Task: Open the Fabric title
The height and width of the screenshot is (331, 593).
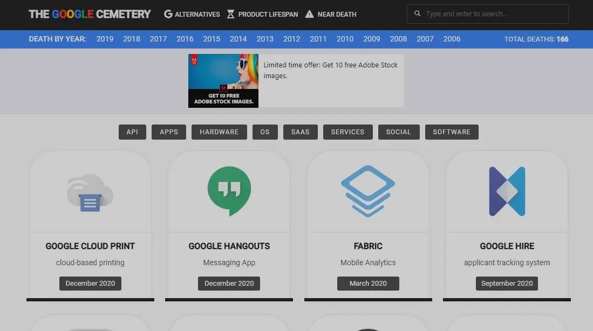Action: click(x=368, y=246)
